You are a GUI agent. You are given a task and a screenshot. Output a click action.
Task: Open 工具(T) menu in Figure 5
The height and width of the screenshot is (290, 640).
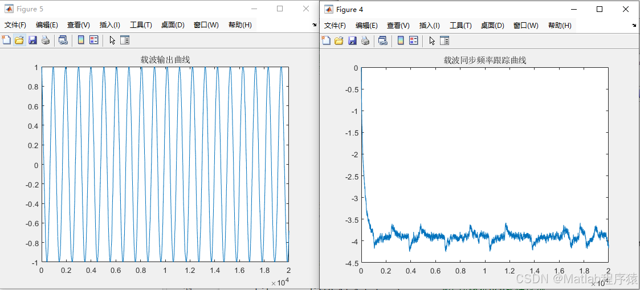(141, 25)
